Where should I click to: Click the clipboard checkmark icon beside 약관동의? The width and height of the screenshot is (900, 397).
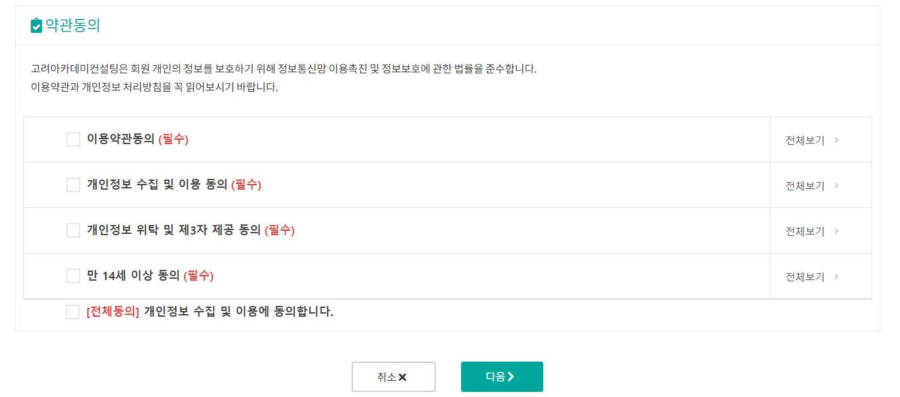click(35, 25)
